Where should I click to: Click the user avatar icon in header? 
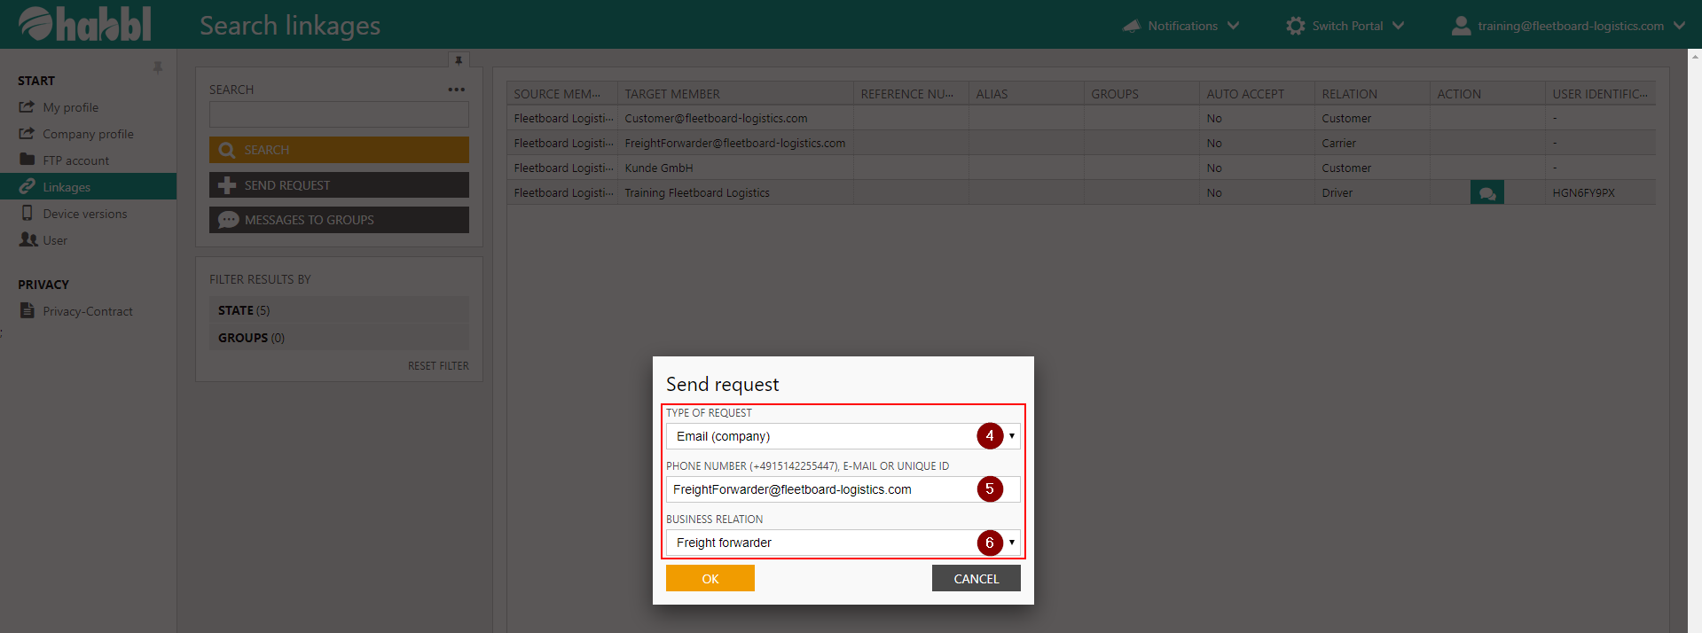[1460, 26]
